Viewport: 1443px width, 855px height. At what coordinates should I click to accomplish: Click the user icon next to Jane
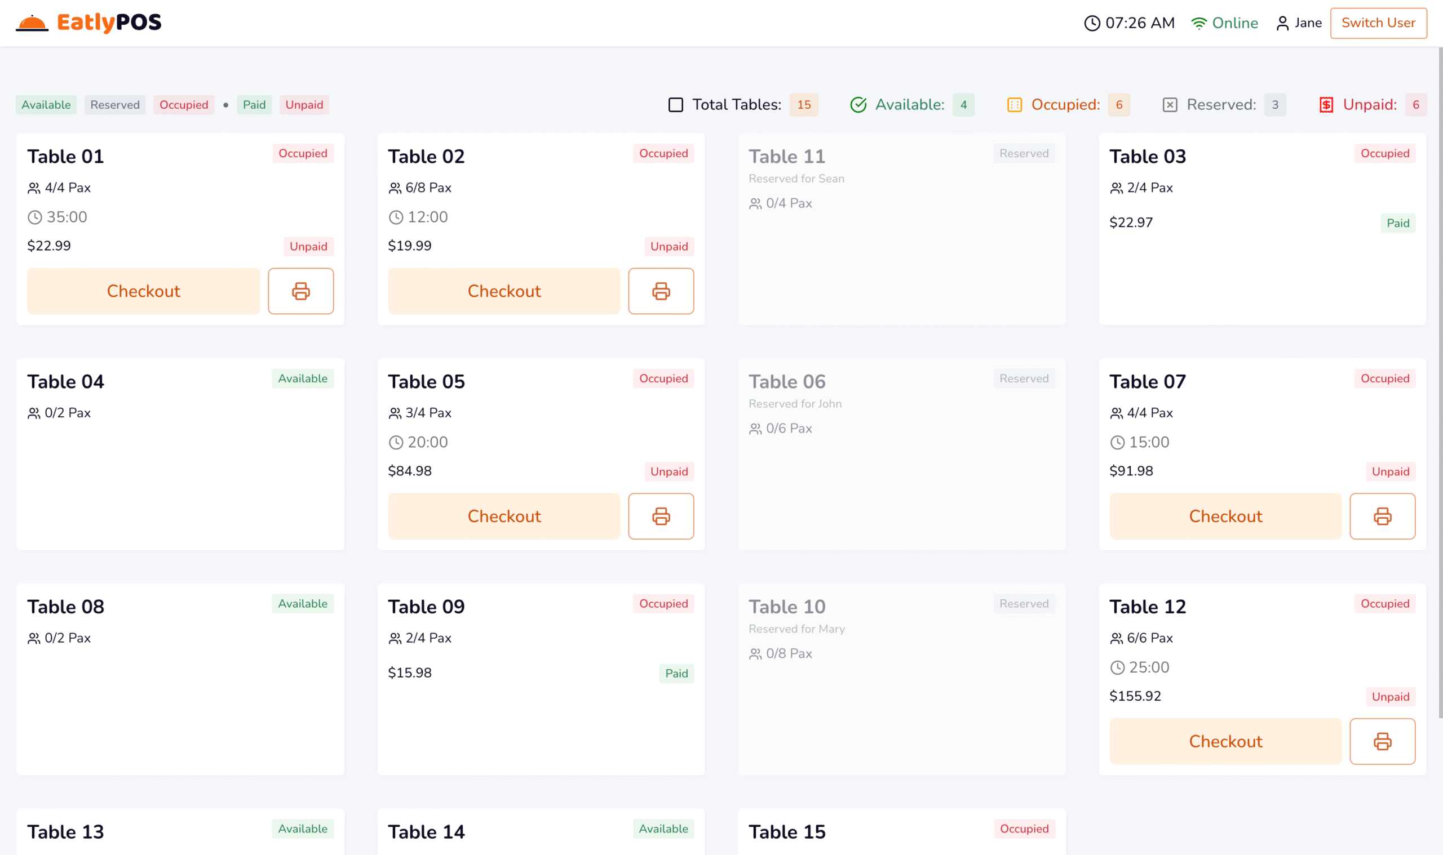click(x=1282, y=23)
